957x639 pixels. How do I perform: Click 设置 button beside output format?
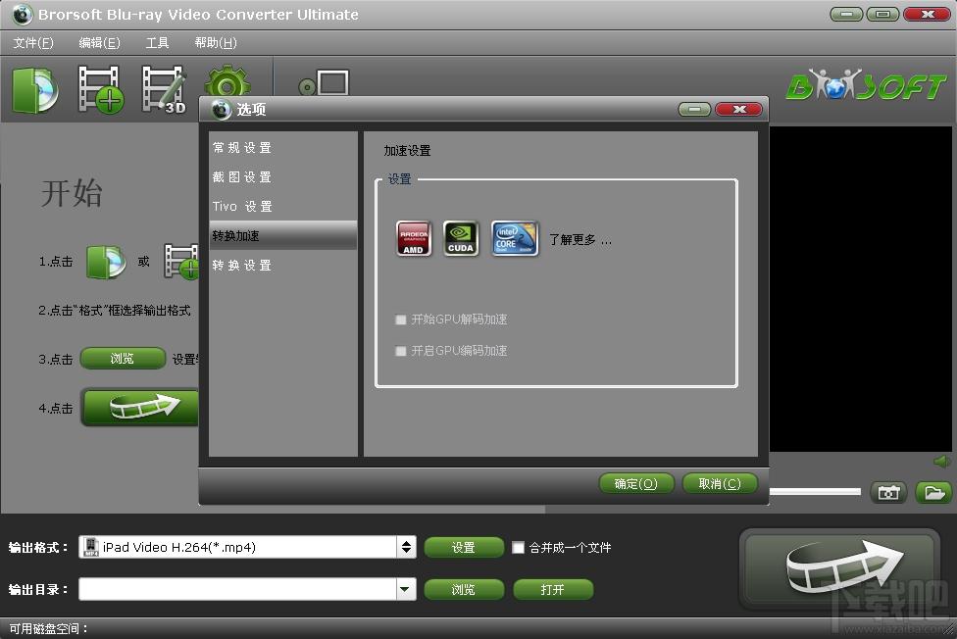click(x=464, y=548)
